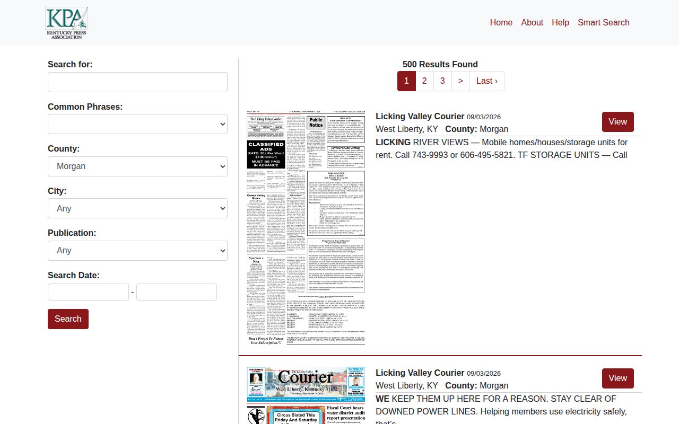Screen dimensions: 679x424
Task: Click the 'WE KEEP THEM UP HERE' excerpt
Action: 501,411
